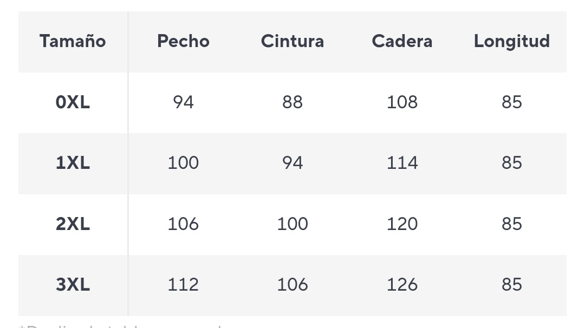Select the Cadera column header
Image resolution: width=585 pixels, height=328 pixels.
[x=402, y=41]
